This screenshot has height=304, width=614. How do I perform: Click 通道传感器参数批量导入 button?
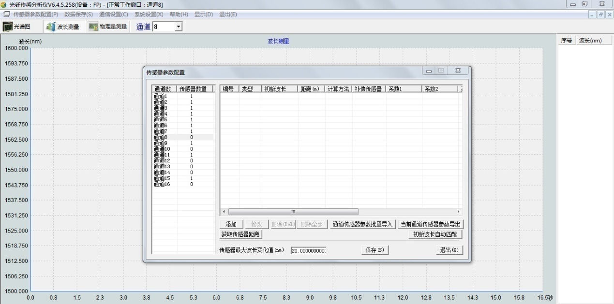(362, 224)
